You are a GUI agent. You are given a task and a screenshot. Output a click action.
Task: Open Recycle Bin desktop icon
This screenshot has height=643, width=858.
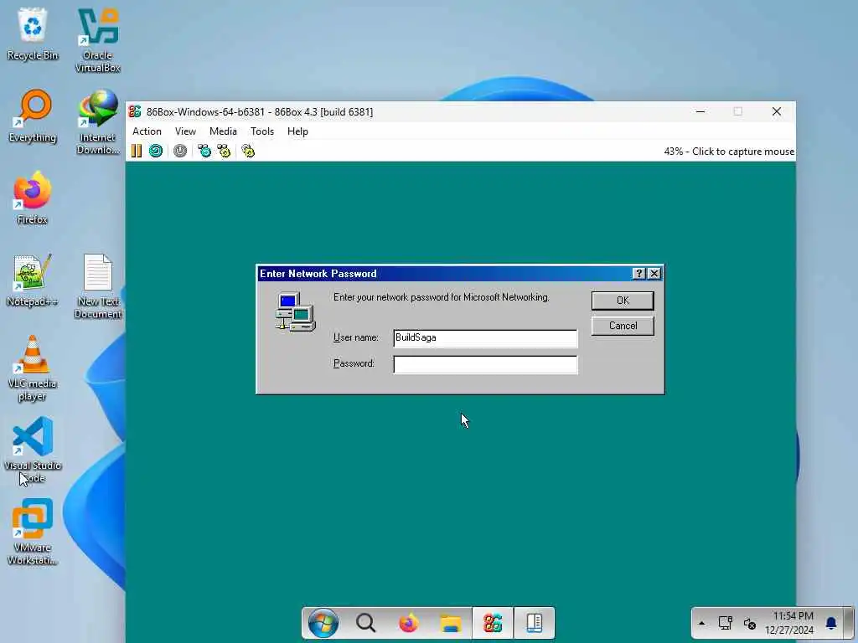coord(33,33)
